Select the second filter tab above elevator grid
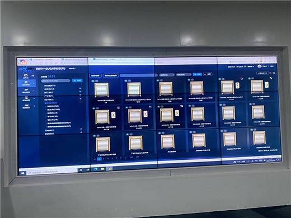Image resolution: width=291 pixels, height=218 pixels. (x=110, y=75)
